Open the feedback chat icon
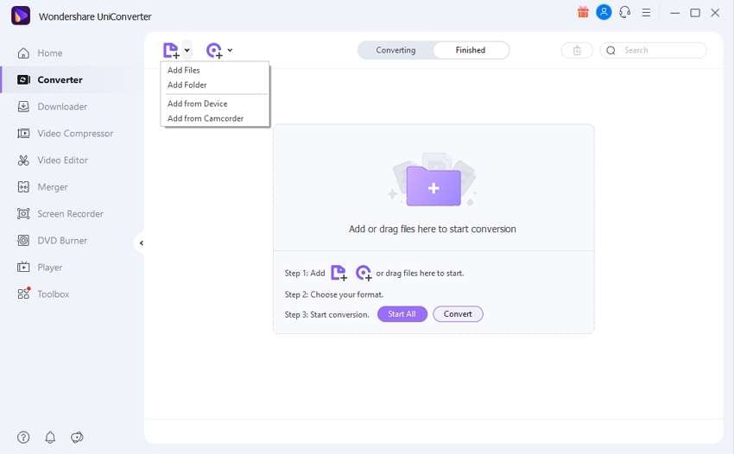This screenshot has width=734, height=454. coord(77,438)
